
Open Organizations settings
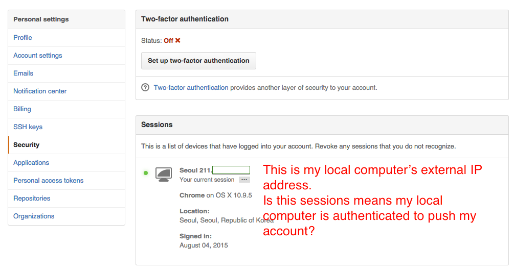(34, 216)
